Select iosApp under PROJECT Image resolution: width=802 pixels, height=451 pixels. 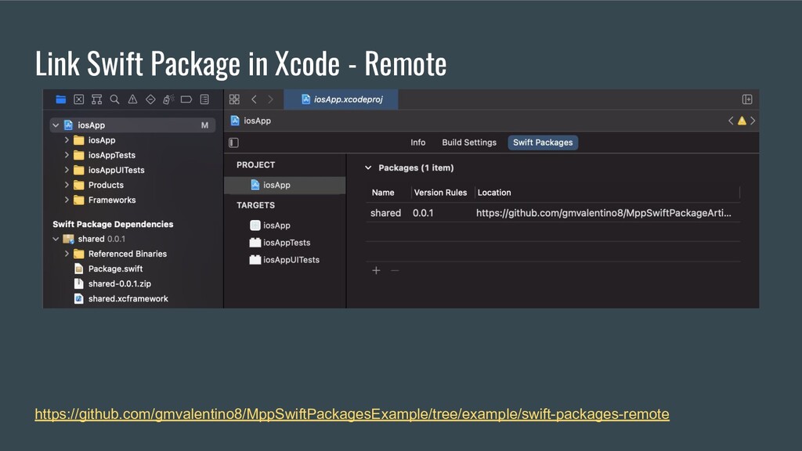click(x=285, y=185)
